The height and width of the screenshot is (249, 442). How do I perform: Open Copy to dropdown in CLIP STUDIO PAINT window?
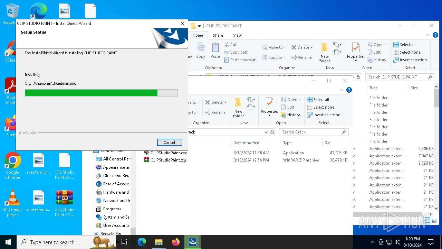[274, 57]
